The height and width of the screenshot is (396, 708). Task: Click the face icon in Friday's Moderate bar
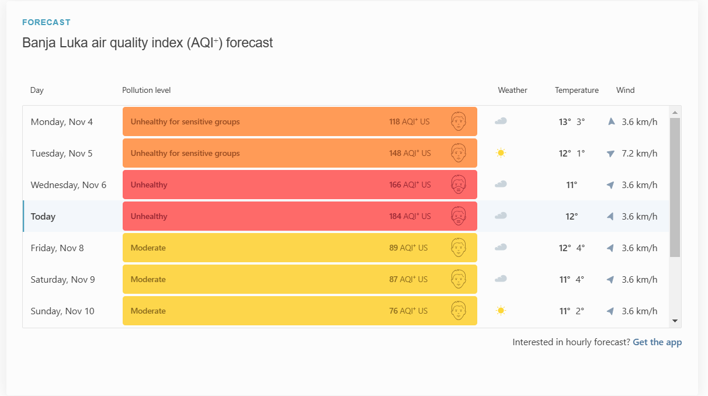459,248
